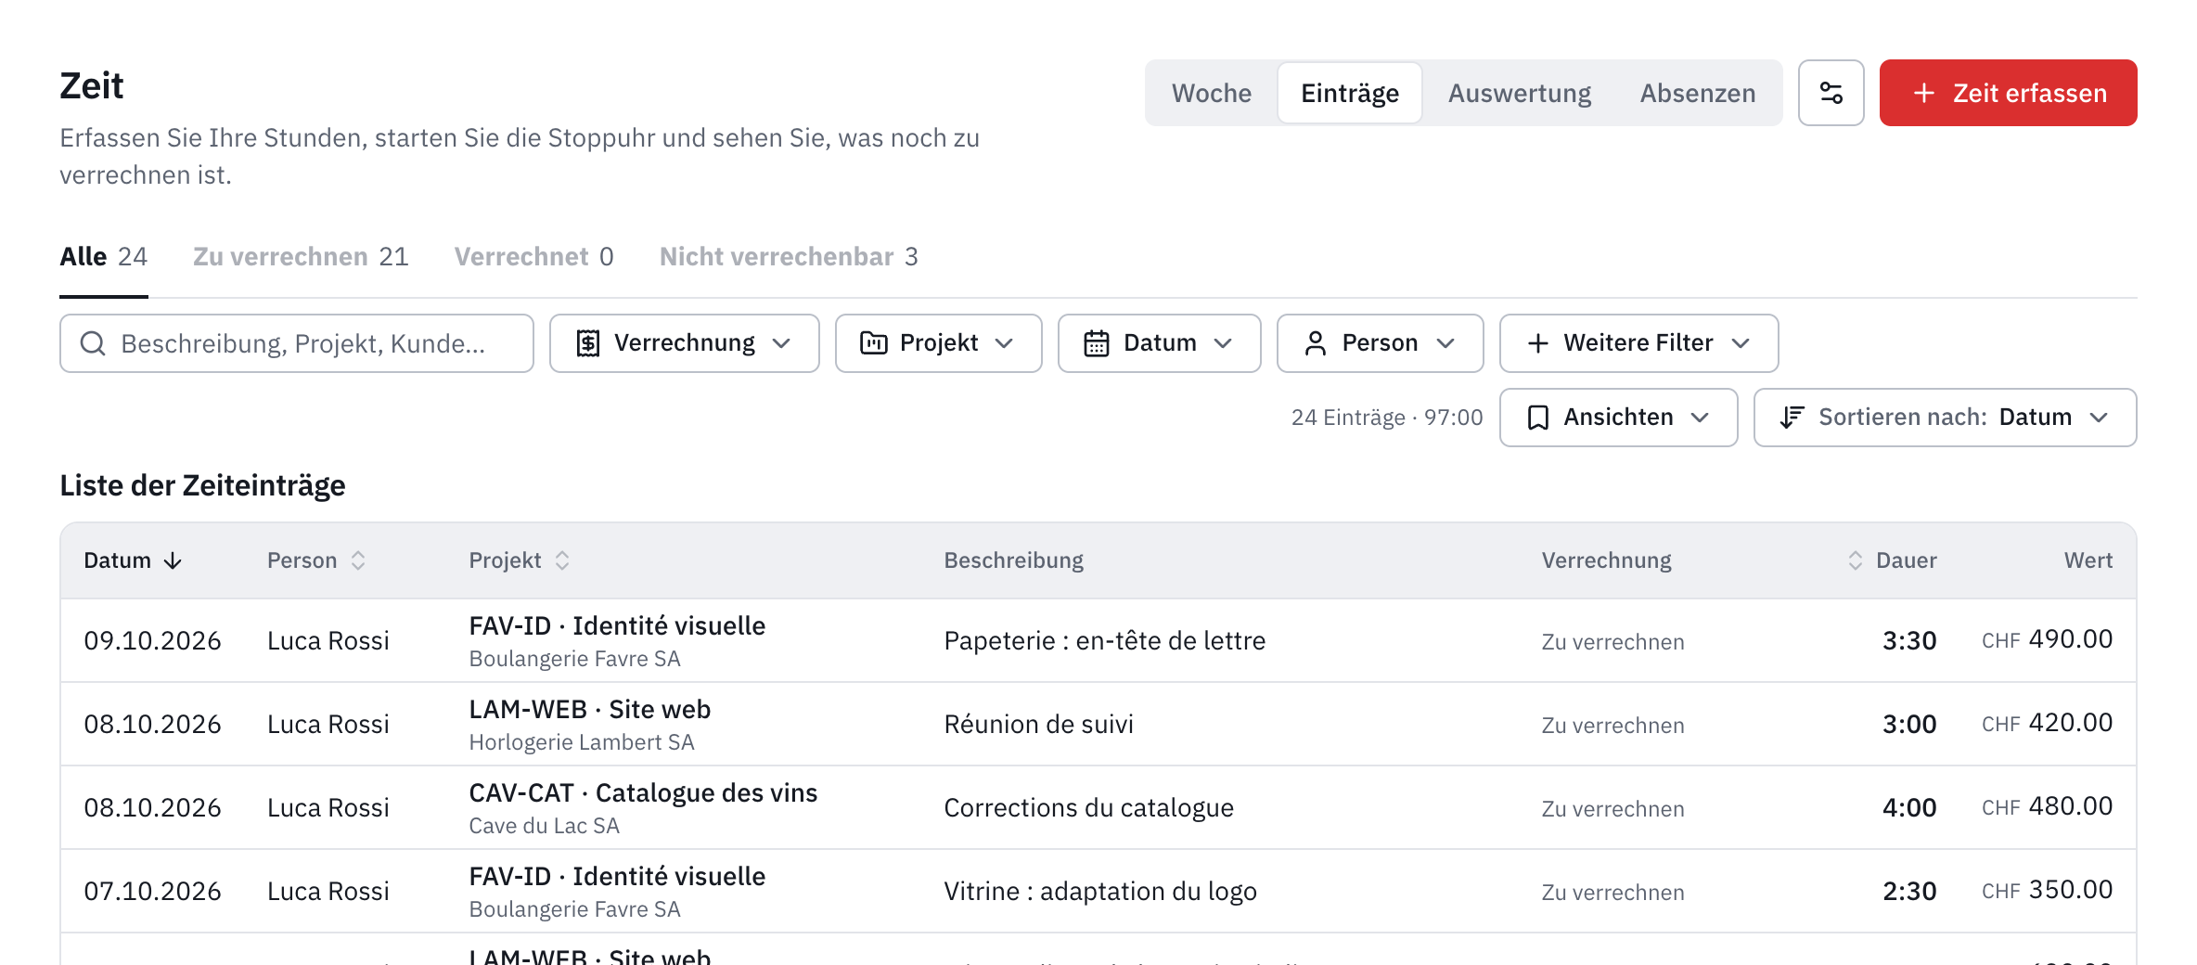Open the Ansichten dropdown chevron
The image size is (2197, 965).
1700,418
